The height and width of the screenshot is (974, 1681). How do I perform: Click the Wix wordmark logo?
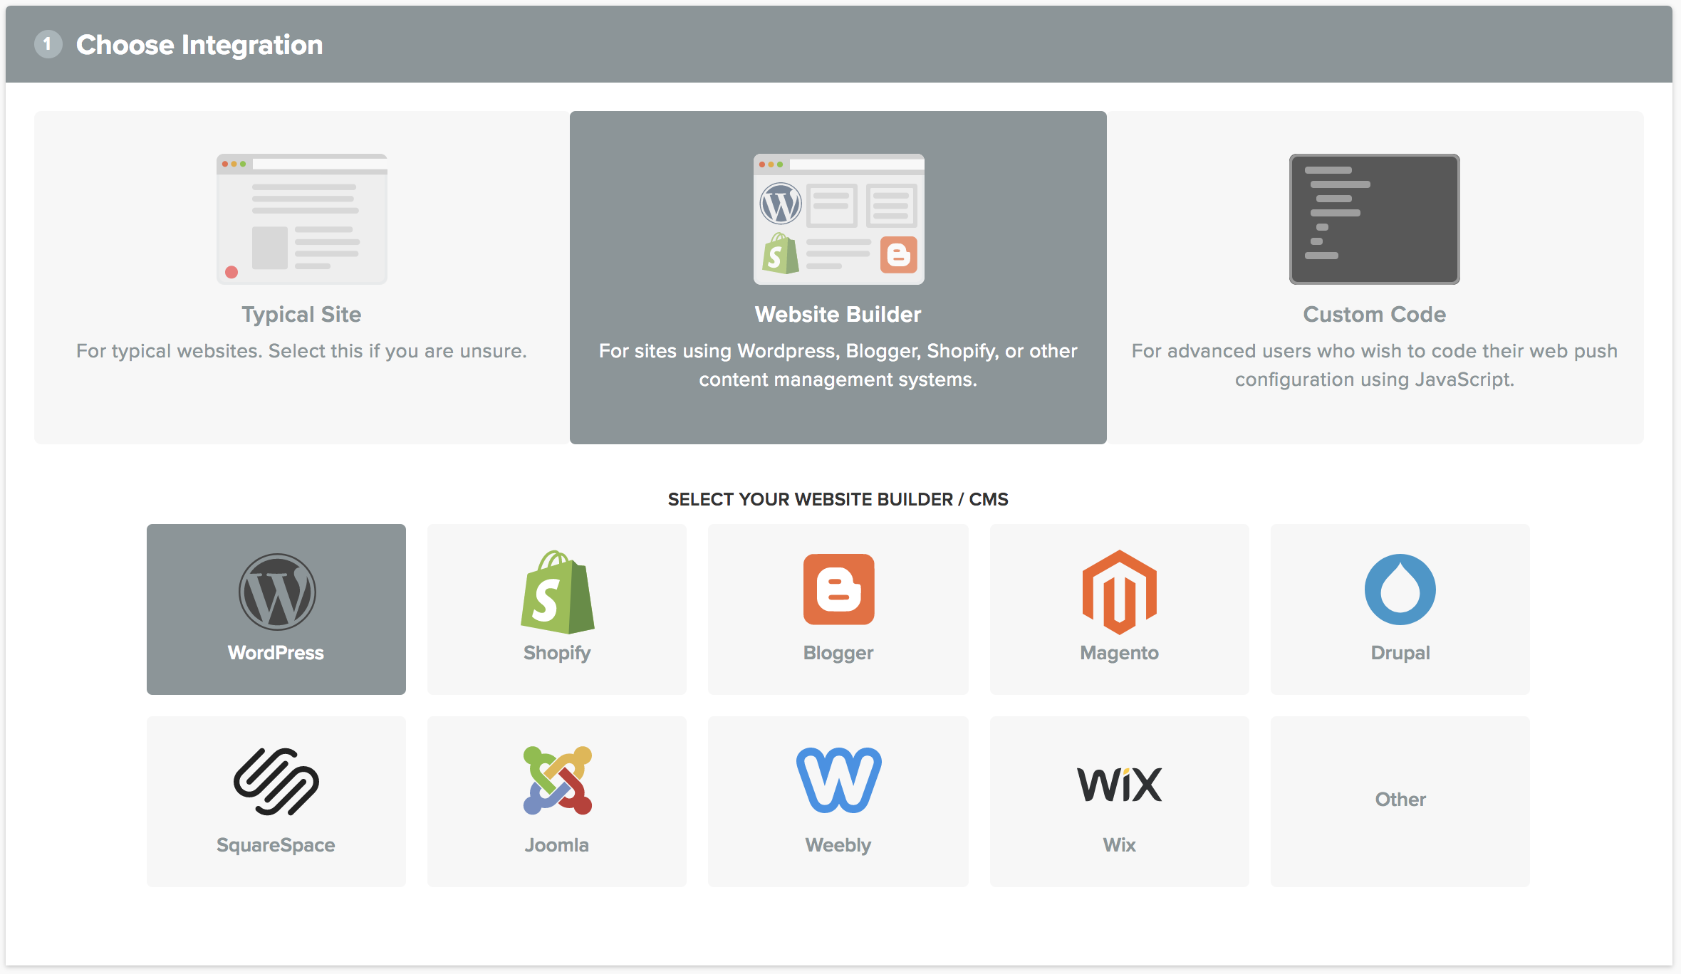point(1119,785)
